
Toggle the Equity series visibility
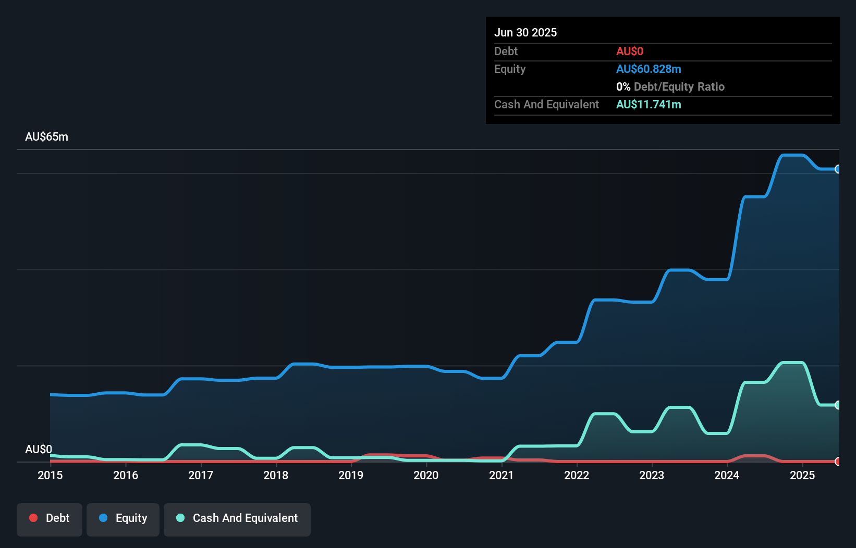tap(123, 519)
